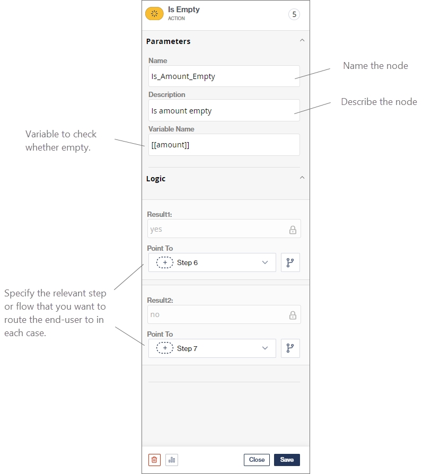Click the Result1 field showing yes

[x=217, y=229]
